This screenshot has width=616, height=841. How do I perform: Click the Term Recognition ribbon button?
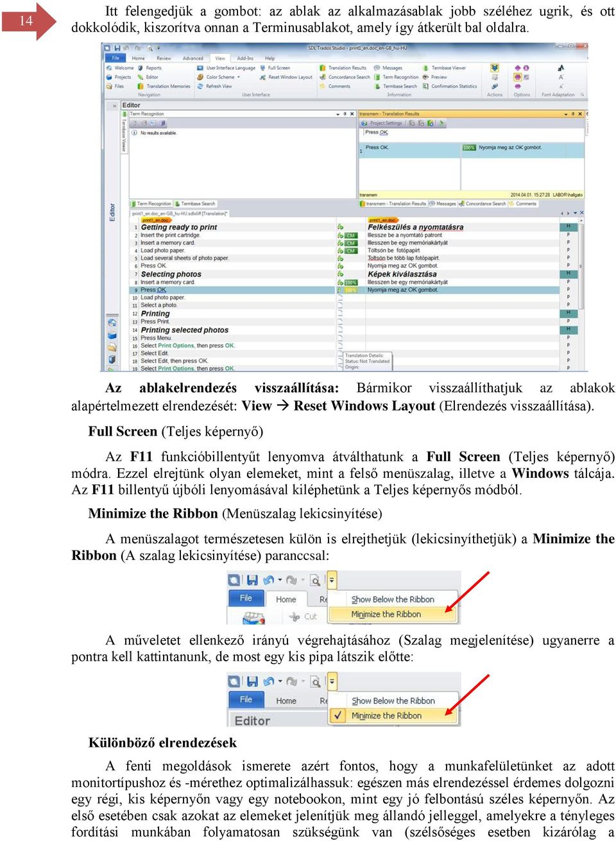coord(397,77)
